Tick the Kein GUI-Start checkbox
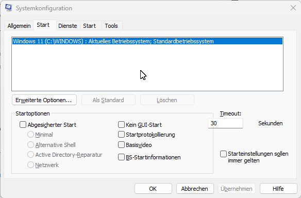301x198 pixels. [x=121, y=125]
